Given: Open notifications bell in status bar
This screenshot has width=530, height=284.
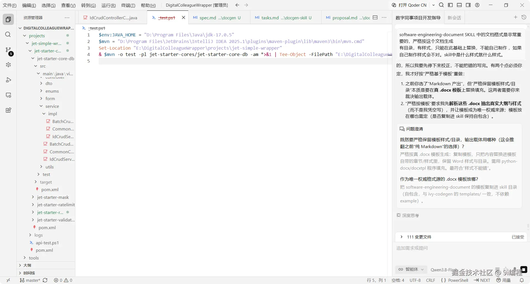Looking at the screenshot, I should pyautogui.click(x=522, y=280).
